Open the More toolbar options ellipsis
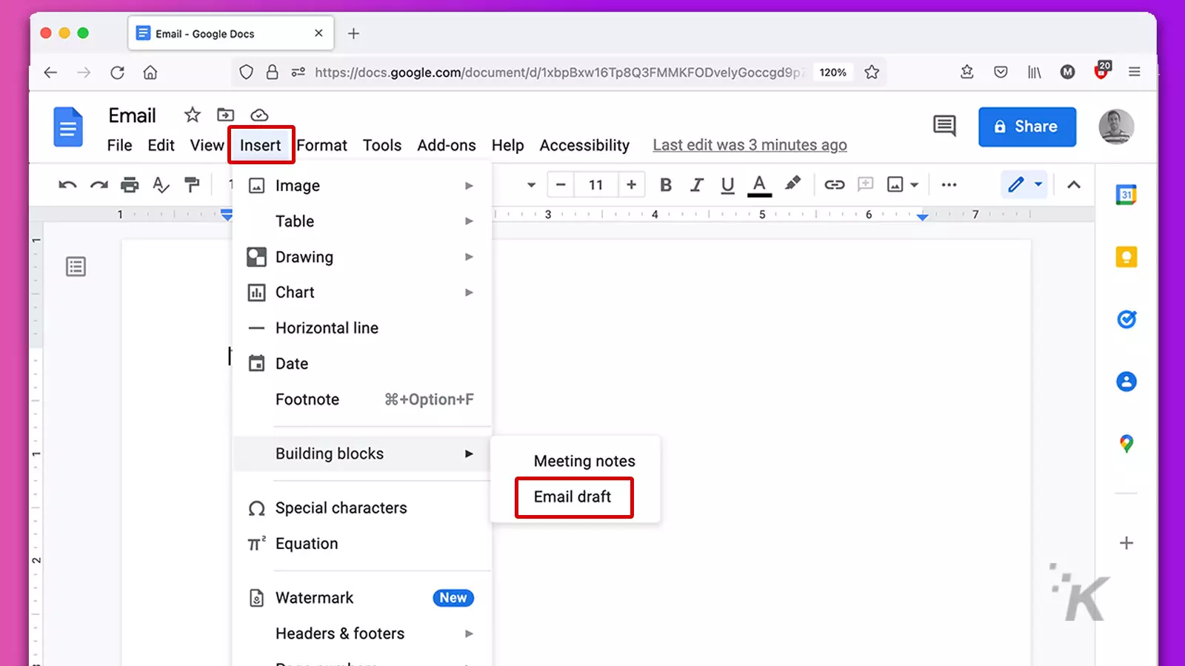Viewport: 1185px width, 666px height. (949, 185)
